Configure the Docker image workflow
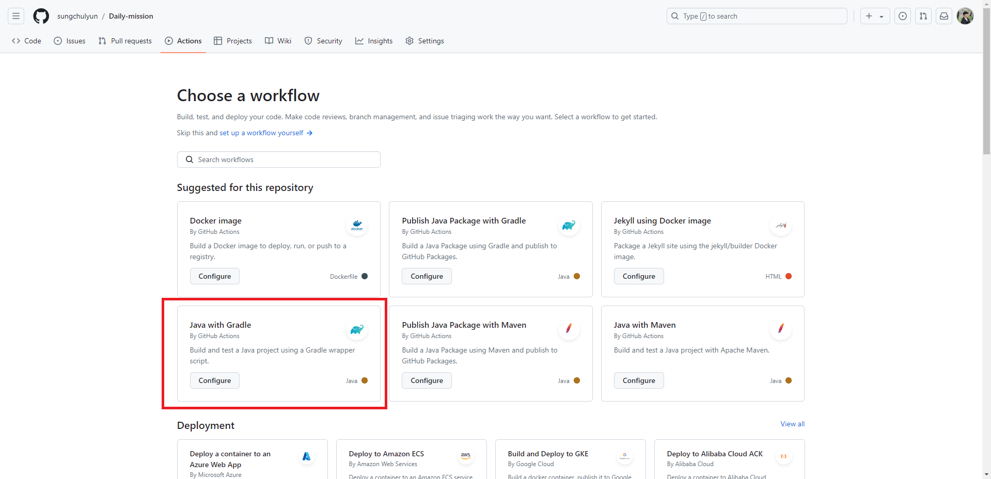Screen dimensions: 991x479 (215, 276)
